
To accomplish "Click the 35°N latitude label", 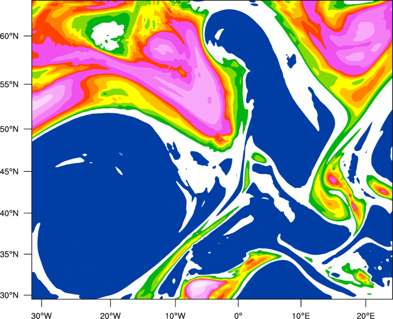I will pos(9,254).
